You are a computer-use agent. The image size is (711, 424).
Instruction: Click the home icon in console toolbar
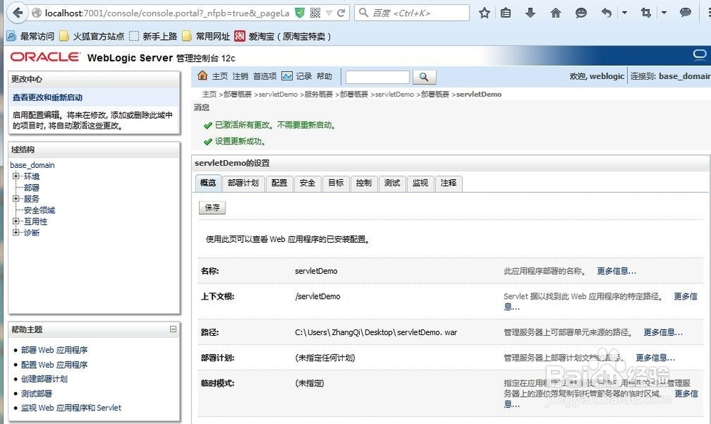[202, 75]
